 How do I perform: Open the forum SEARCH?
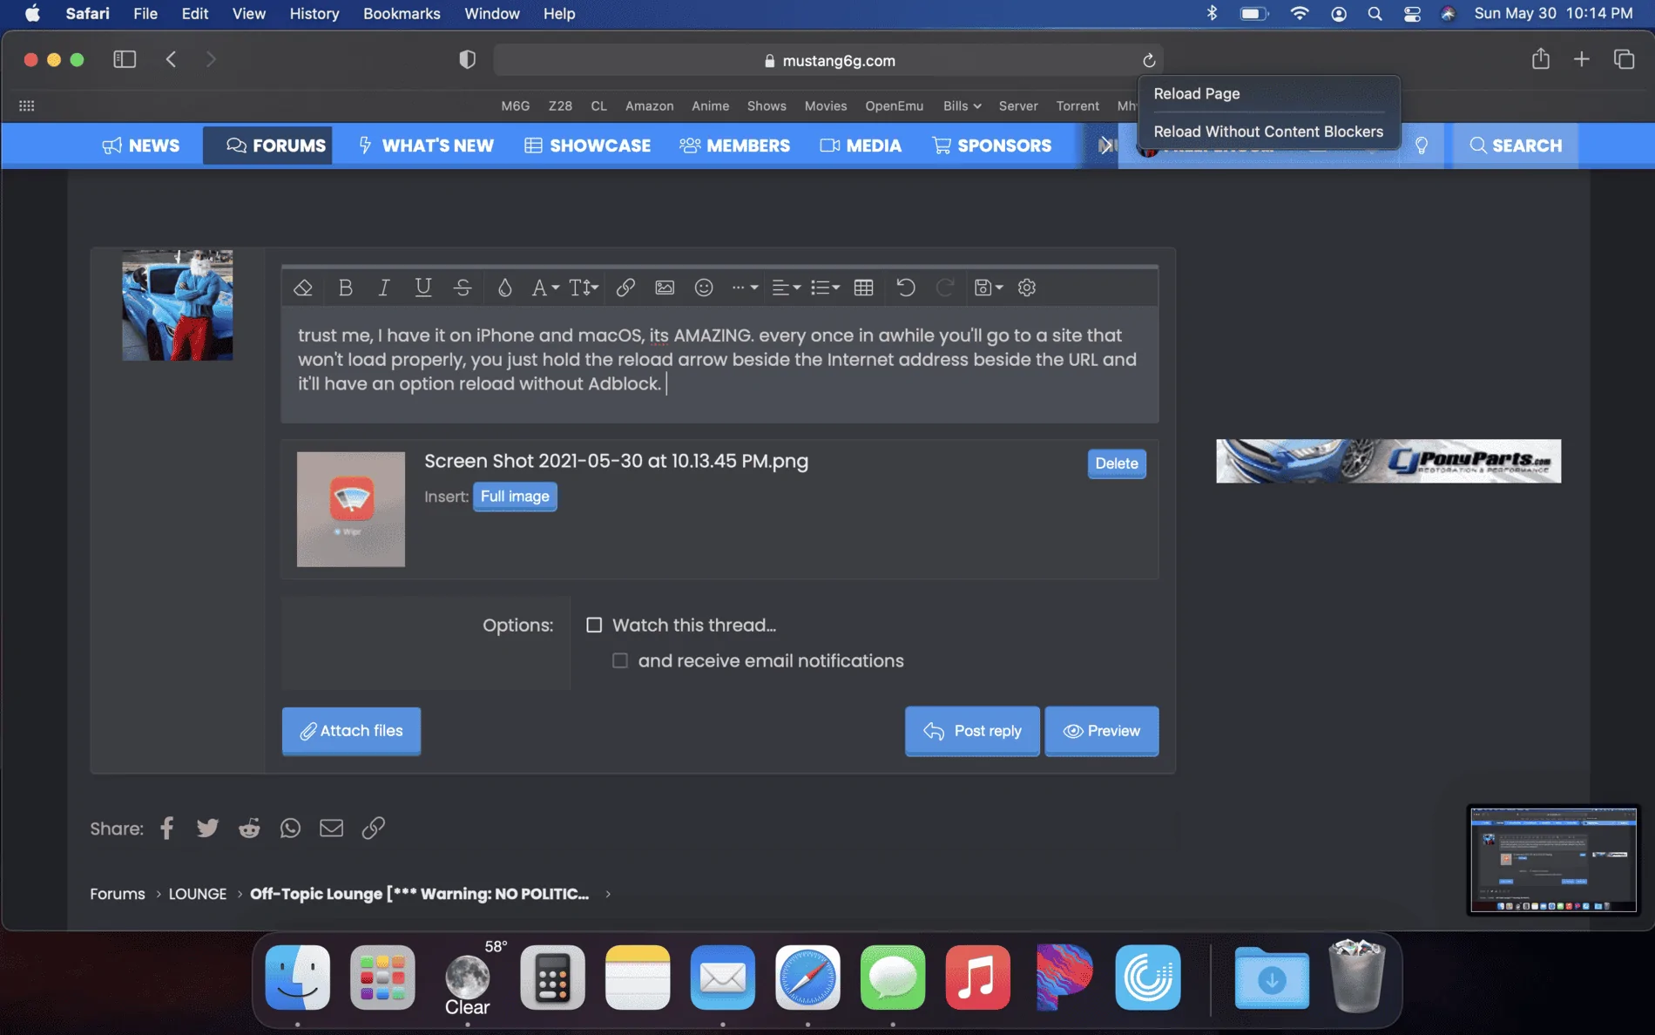click(1516, 145)
